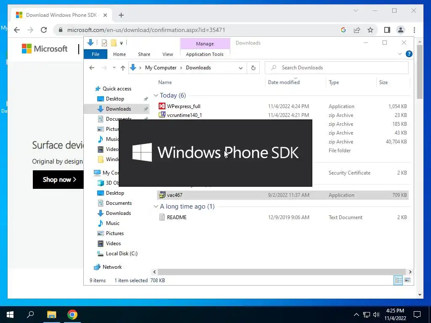Open Chrome tab search chevron
Image resolution: width=431 pixels, height=323 pixels.
355,11
